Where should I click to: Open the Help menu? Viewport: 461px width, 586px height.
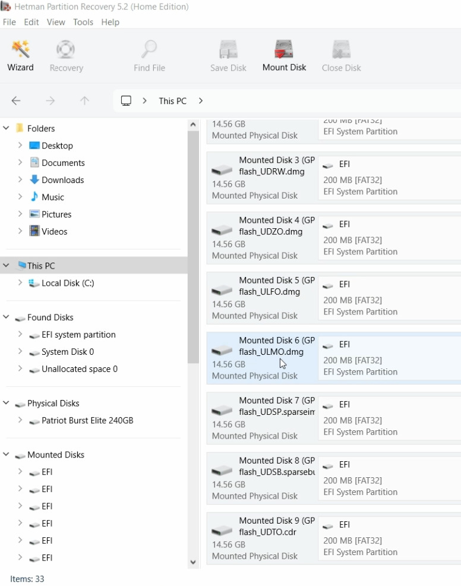[110, 22]
